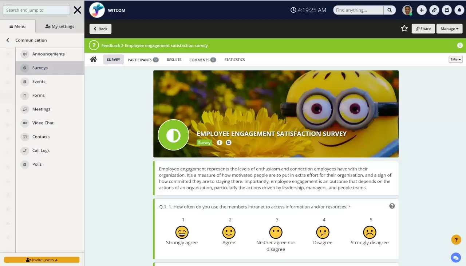Image resolution: width=466 pixels, height=266 pixels.
Task: Open the notifications bell
Action: (459, 10)
